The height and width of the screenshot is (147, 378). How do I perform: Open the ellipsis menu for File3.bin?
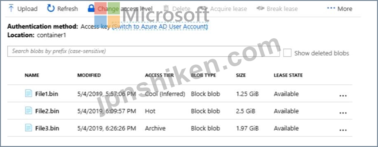pos(343,130)
